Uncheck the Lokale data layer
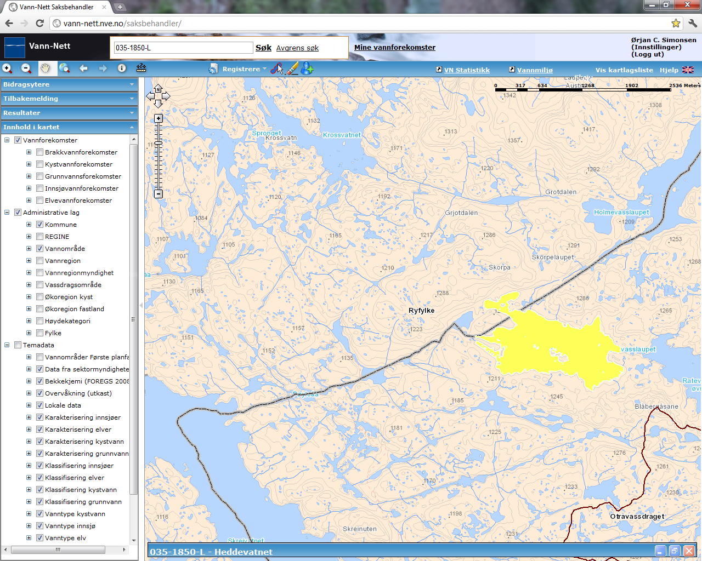Image resolution: width=702 pixels, height=561 pixels. click(x=39, y=405)
